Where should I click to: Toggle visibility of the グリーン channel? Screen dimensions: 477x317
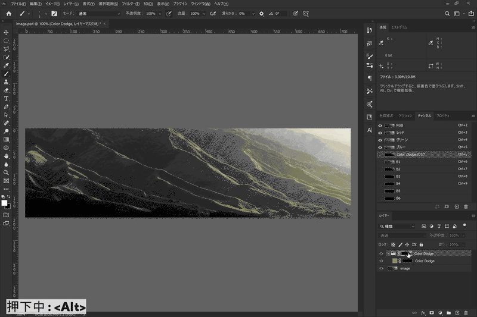(380, 140)
